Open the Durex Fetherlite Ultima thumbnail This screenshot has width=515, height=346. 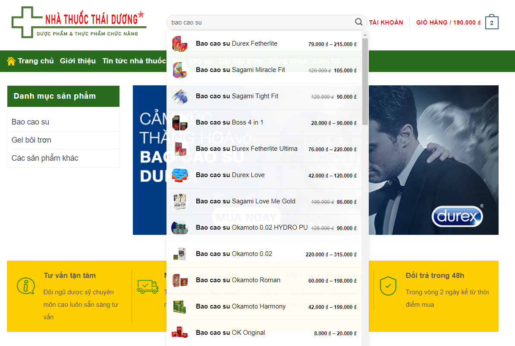(x=180, y=149)
